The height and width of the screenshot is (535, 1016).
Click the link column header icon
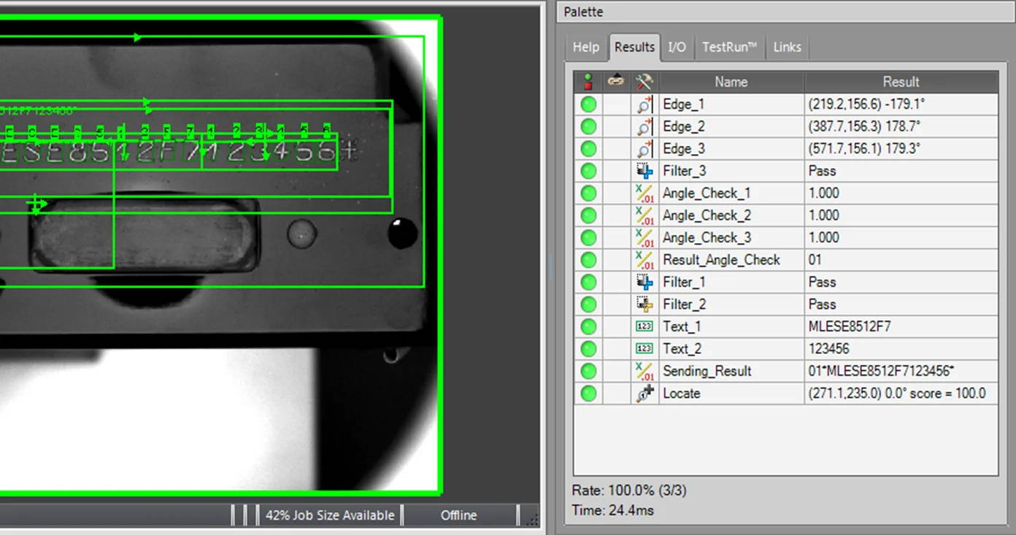[x=616, y=81]
